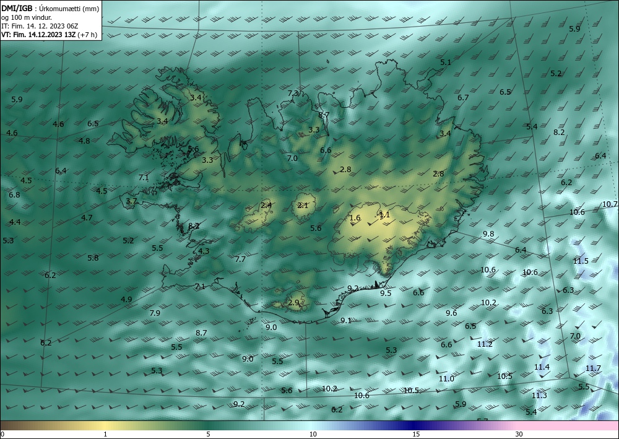
Task: Click the 7.9 value in the southwest sea
Action: (155, 313)
